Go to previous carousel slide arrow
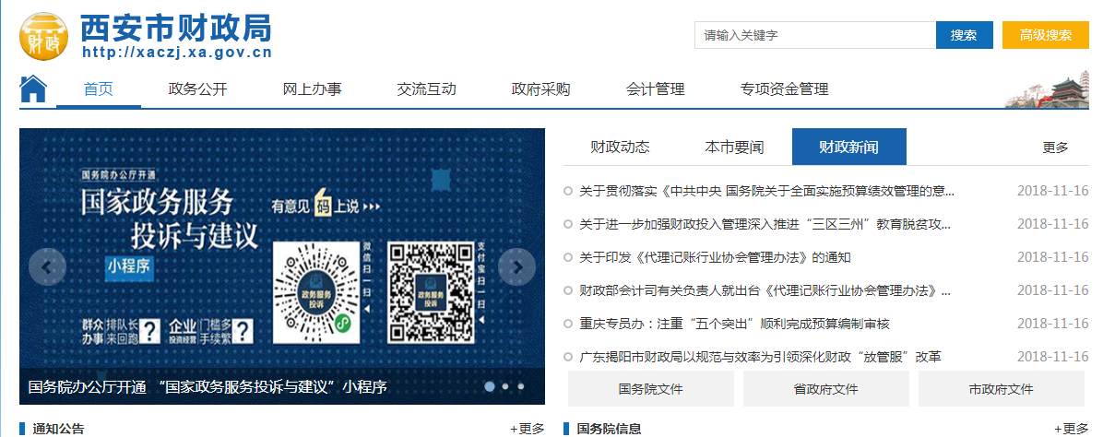This screenshot has width=1103, height=437. (x=47, y=266)
